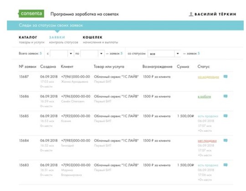This screenshot has height=191, width=246.
Task: Click the Программа заработка на советах heading
Action: [x=85, y=14]
